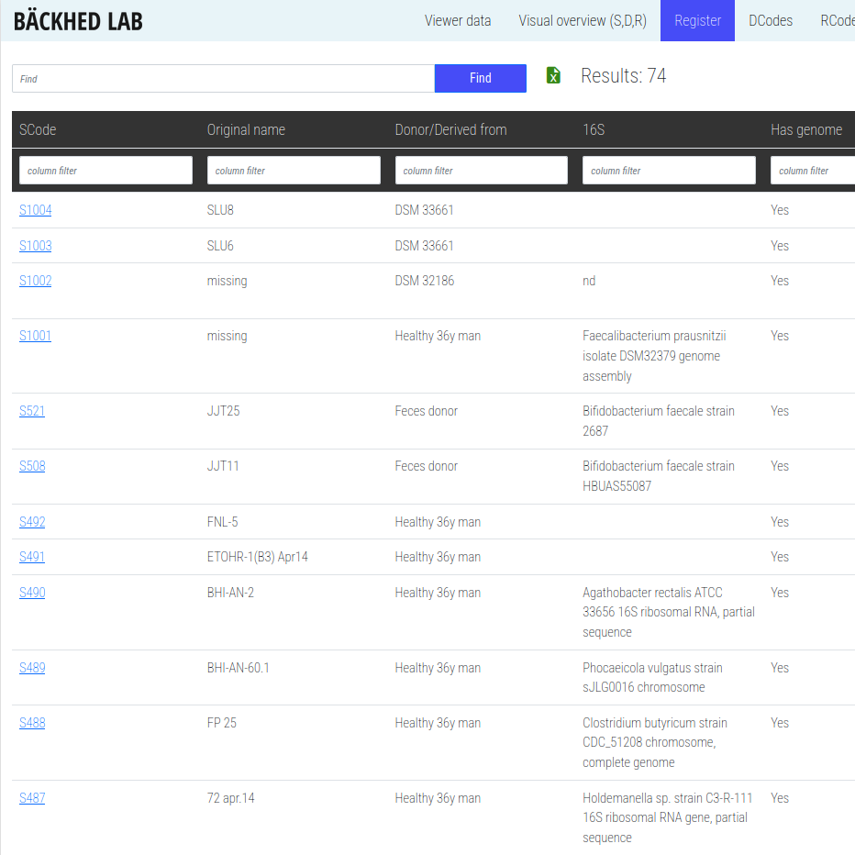The image size is (855, 855).
Task: Open the S1004 strain link
Action: click(36, 210)
